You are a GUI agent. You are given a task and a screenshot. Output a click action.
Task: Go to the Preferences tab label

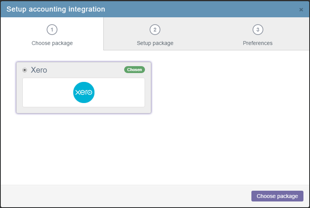tap(258, 43)
